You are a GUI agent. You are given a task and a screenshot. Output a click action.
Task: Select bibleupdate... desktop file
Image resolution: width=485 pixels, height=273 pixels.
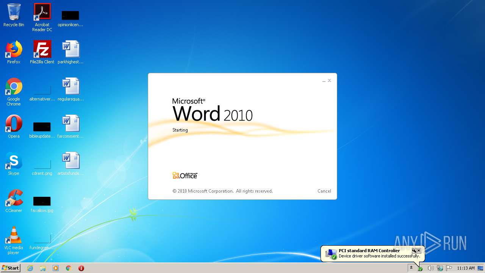[42, 130]
